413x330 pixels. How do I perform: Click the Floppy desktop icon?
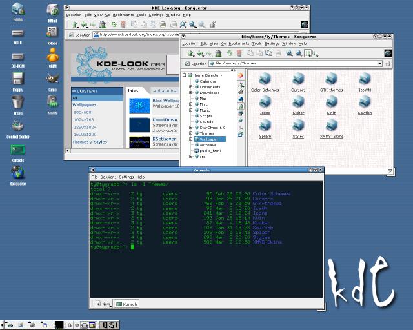tap(17, 79)
